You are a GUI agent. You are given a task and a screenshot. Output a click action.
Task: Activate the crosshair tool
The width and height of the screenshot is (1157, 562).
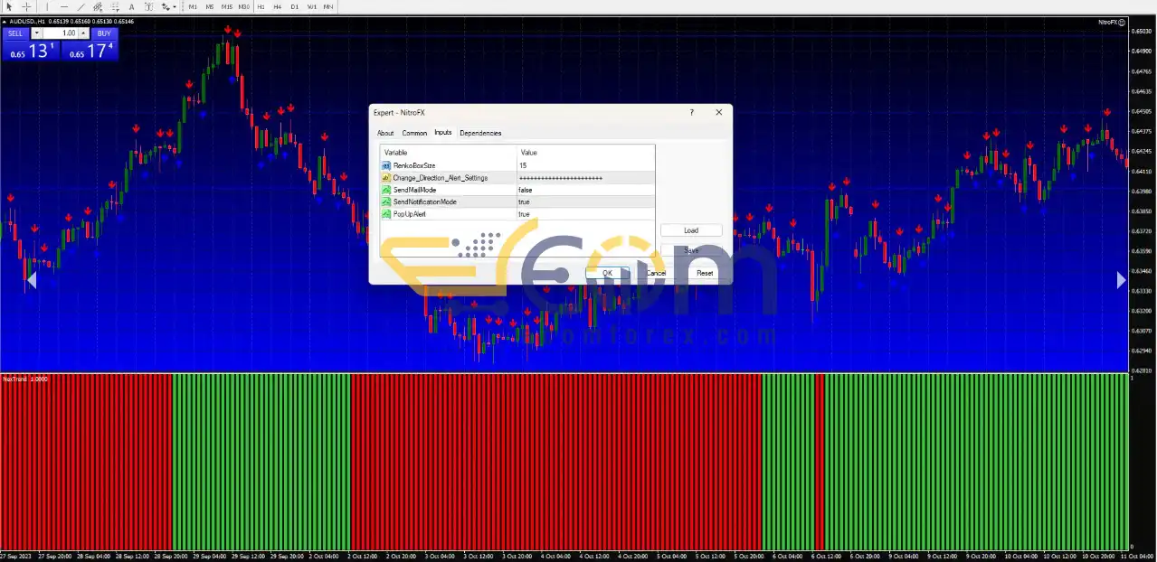tap(27, 6)
